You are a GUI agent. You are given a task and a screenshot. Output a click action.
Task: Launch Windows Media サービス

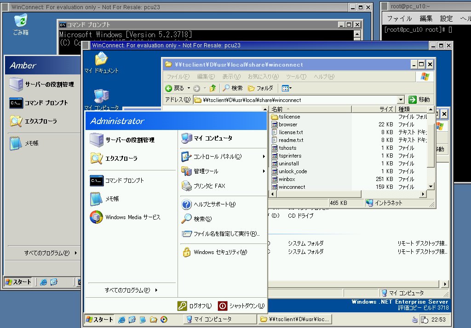coord(125,217)
